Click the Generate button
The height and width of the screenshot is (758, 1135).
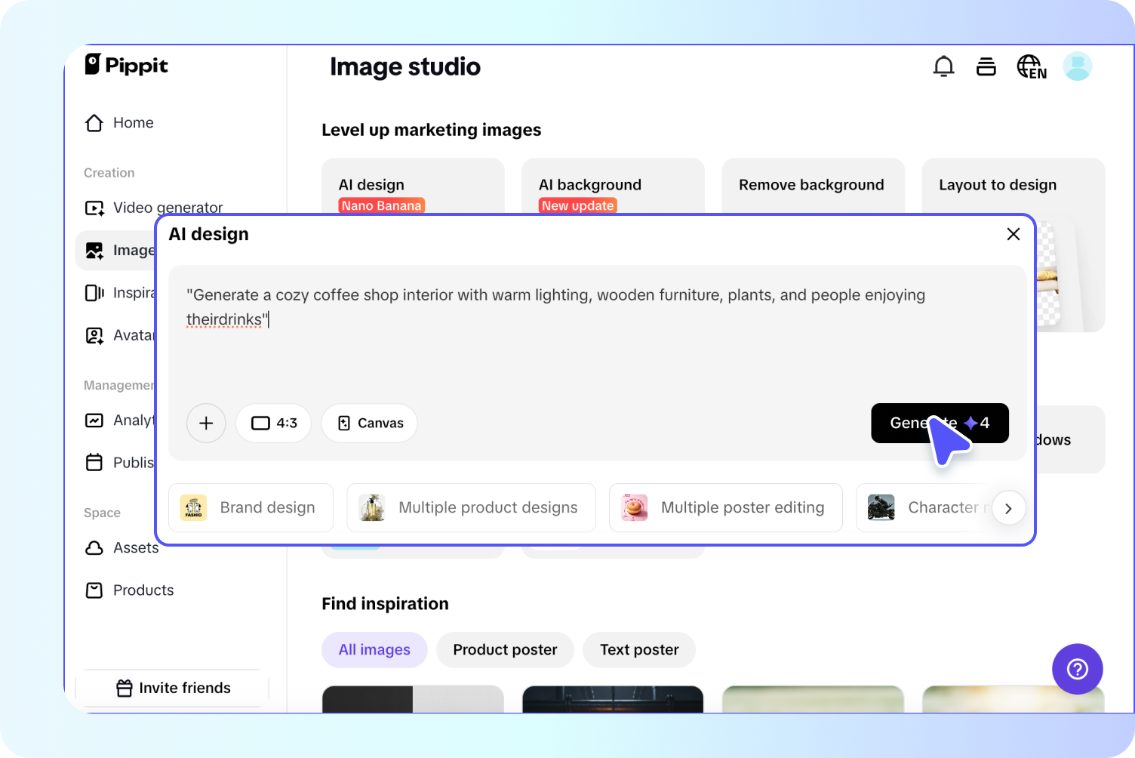(x=940, y=423)
